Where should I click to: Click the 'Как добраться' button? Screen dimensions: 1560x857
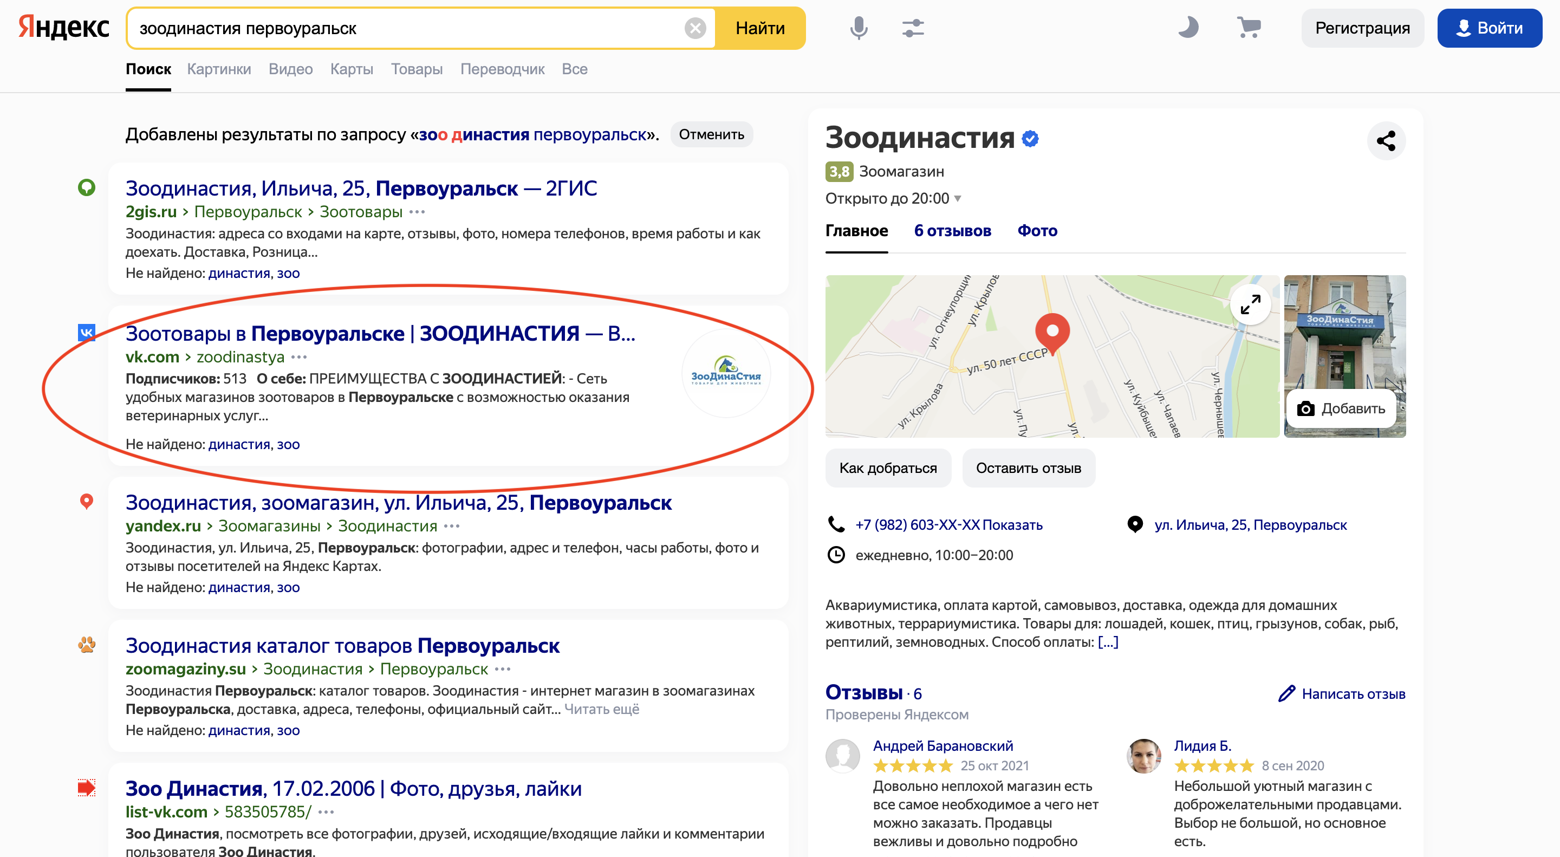[888, 468]
